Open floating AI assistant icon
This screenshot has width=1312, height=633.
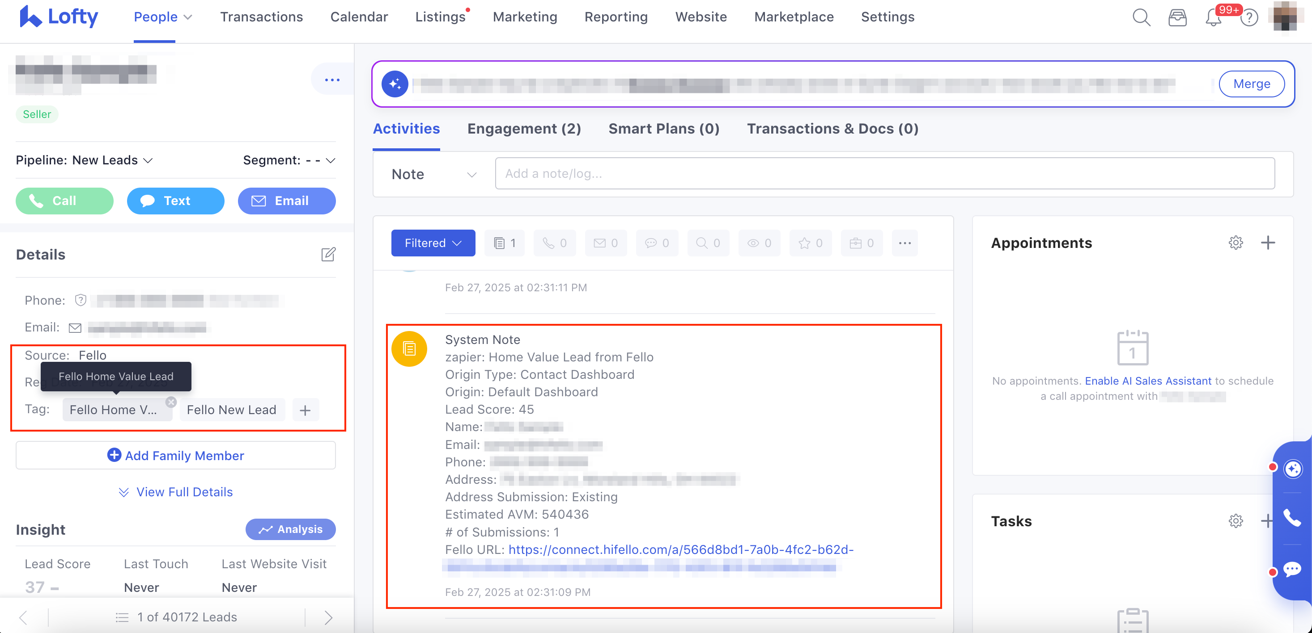point(1293,468)
